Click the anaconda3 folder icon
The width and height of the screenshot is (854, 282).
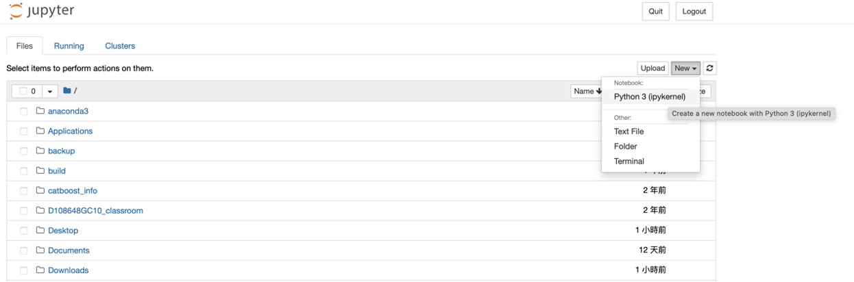(40, 111)
